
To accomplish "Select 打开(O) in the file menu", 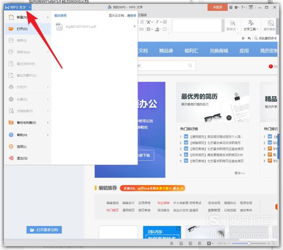I will [27, 29].
